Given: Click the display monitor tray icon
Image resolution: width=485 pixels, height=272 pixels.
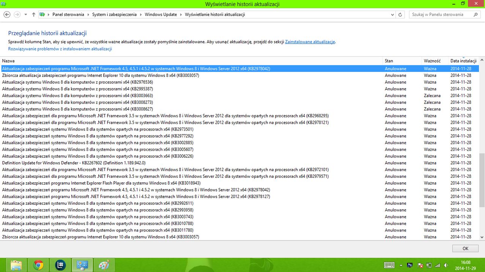Looking at the screenshot, I should 410,265.
